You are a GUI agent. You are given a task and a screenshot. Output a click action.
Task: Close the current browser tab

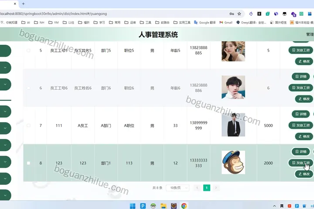click(15, 3)
